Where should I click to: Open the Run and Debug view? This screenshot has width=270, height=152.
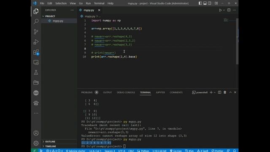36,42
